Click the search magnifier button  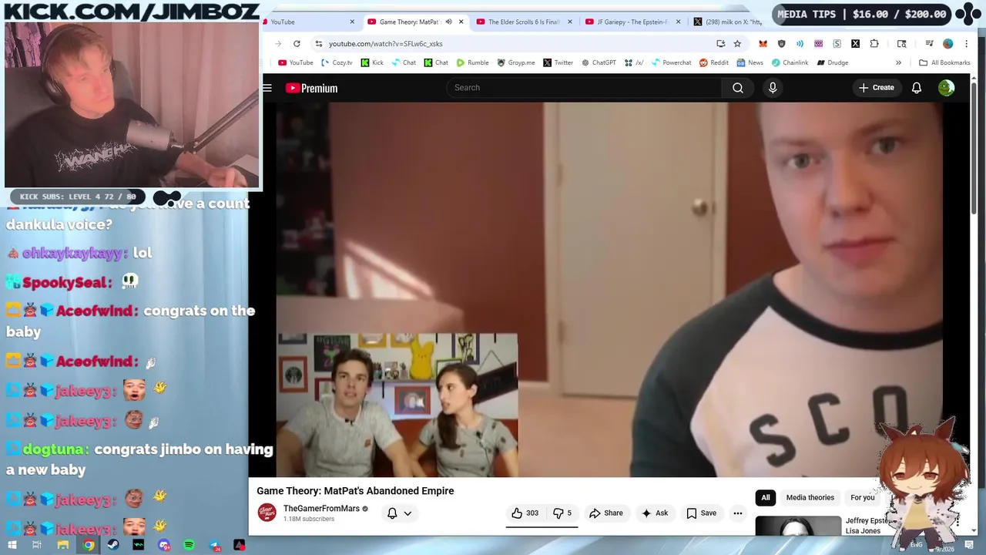click(x=738, y=88)
